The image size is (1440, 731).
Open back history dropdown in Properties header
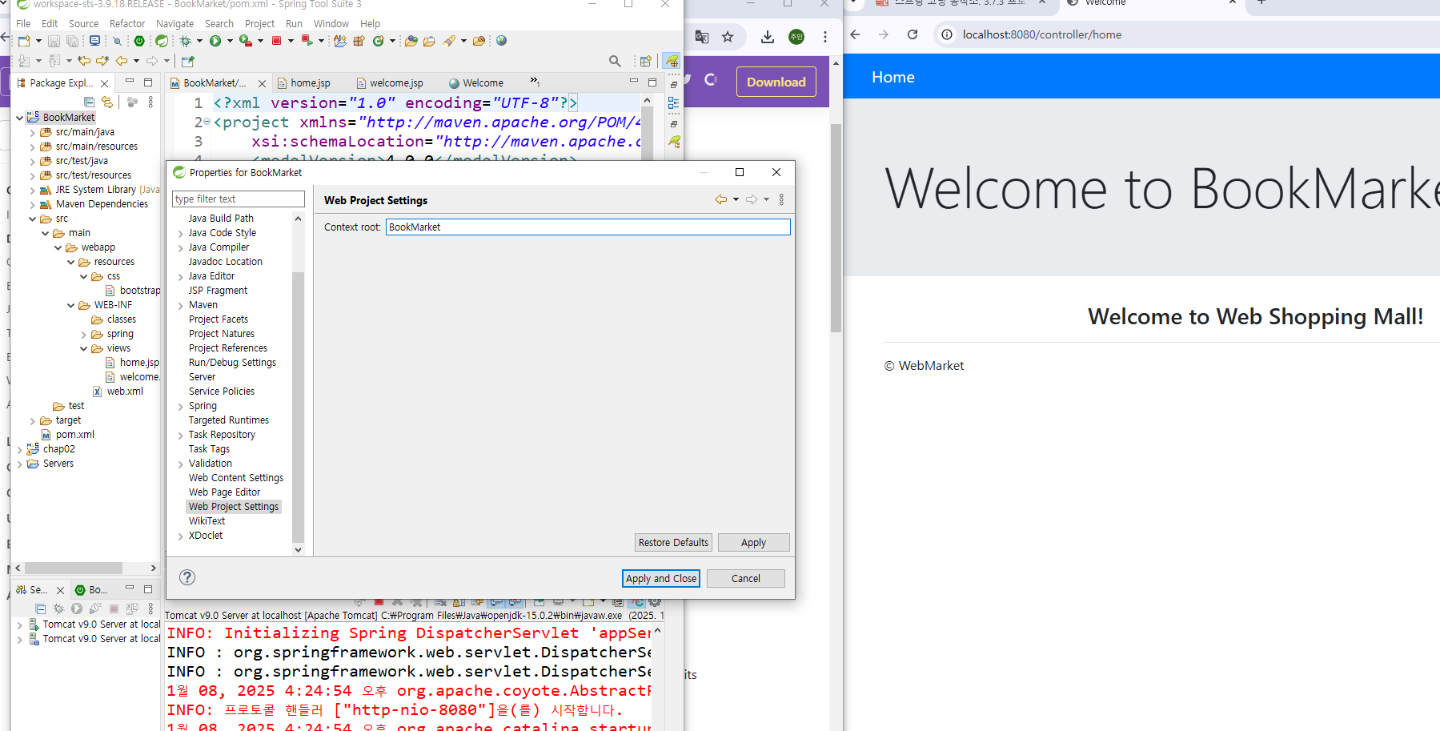coord(736,199)
